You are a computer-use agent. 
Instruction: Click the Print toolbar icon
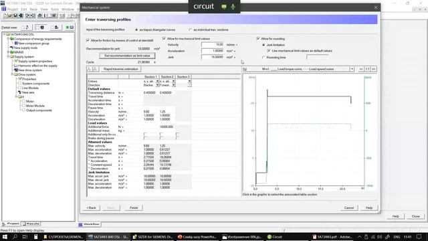tap(39, 15)
